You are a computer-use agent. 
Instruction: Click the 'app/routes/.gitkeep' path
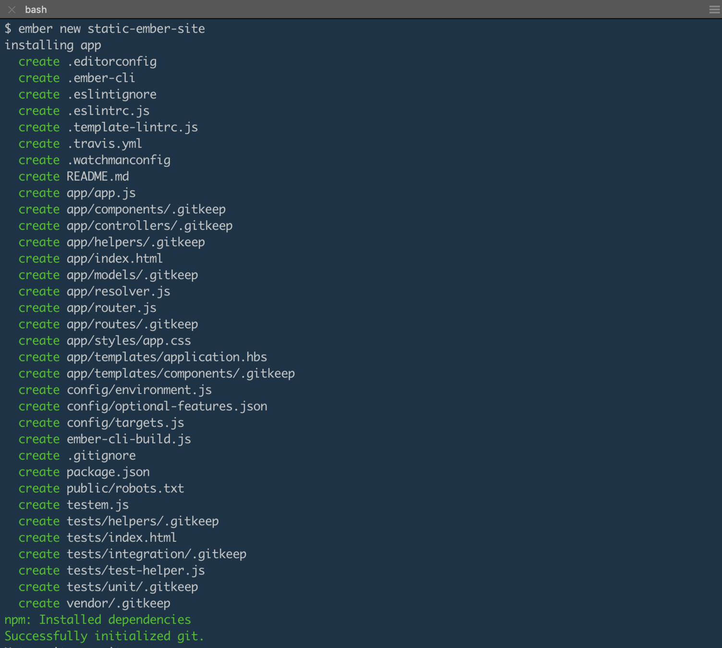coord(133,324)
